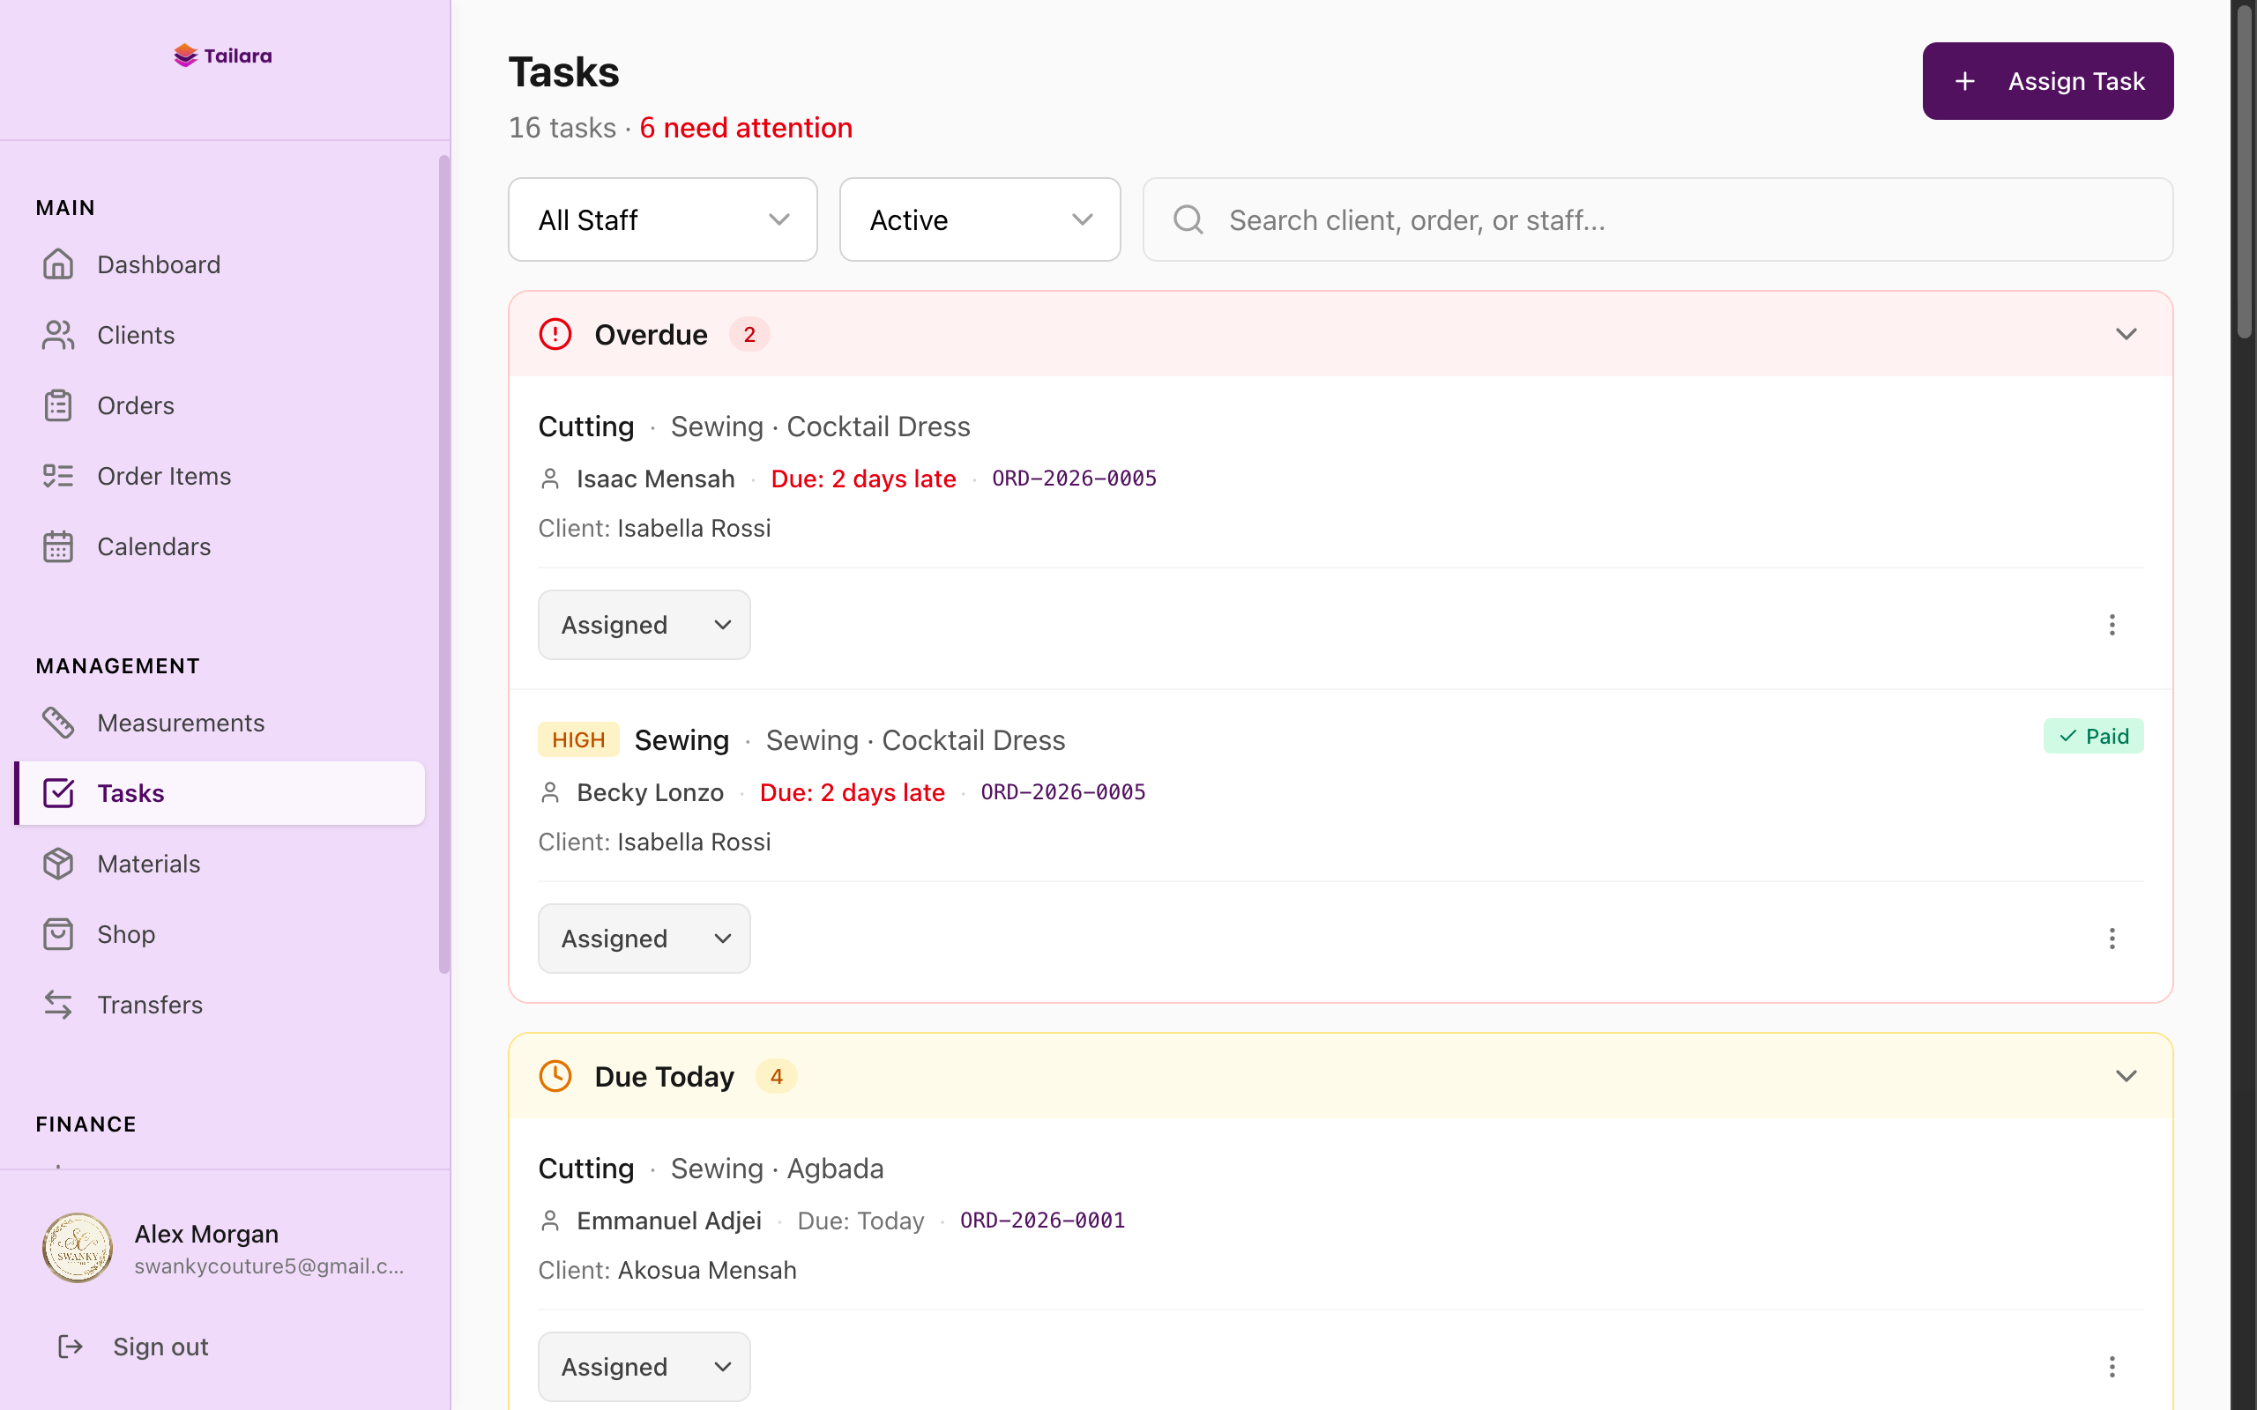
Task: Collapse the Due Today section
Action: click(x=2126, y=1075)
